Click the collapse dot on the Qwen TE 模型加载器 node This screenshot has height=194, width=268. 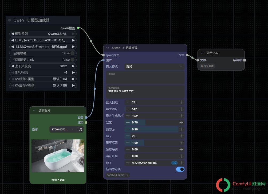[10, 20]
